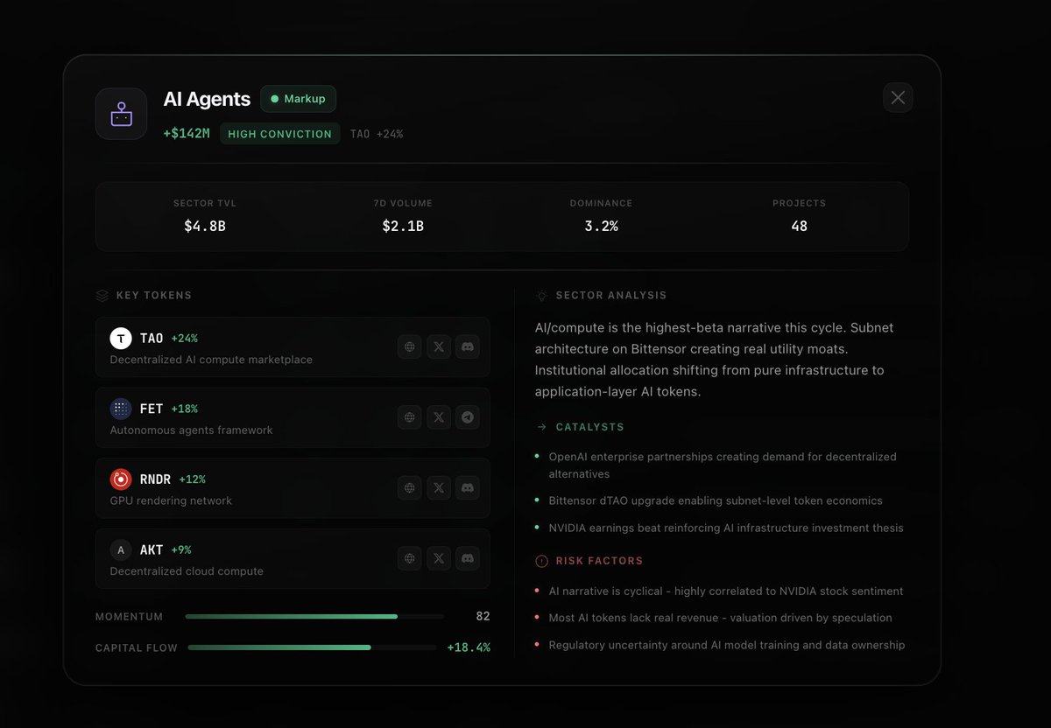
Task: Click the Dominance 3.2% value
Action: click(601, 226)
